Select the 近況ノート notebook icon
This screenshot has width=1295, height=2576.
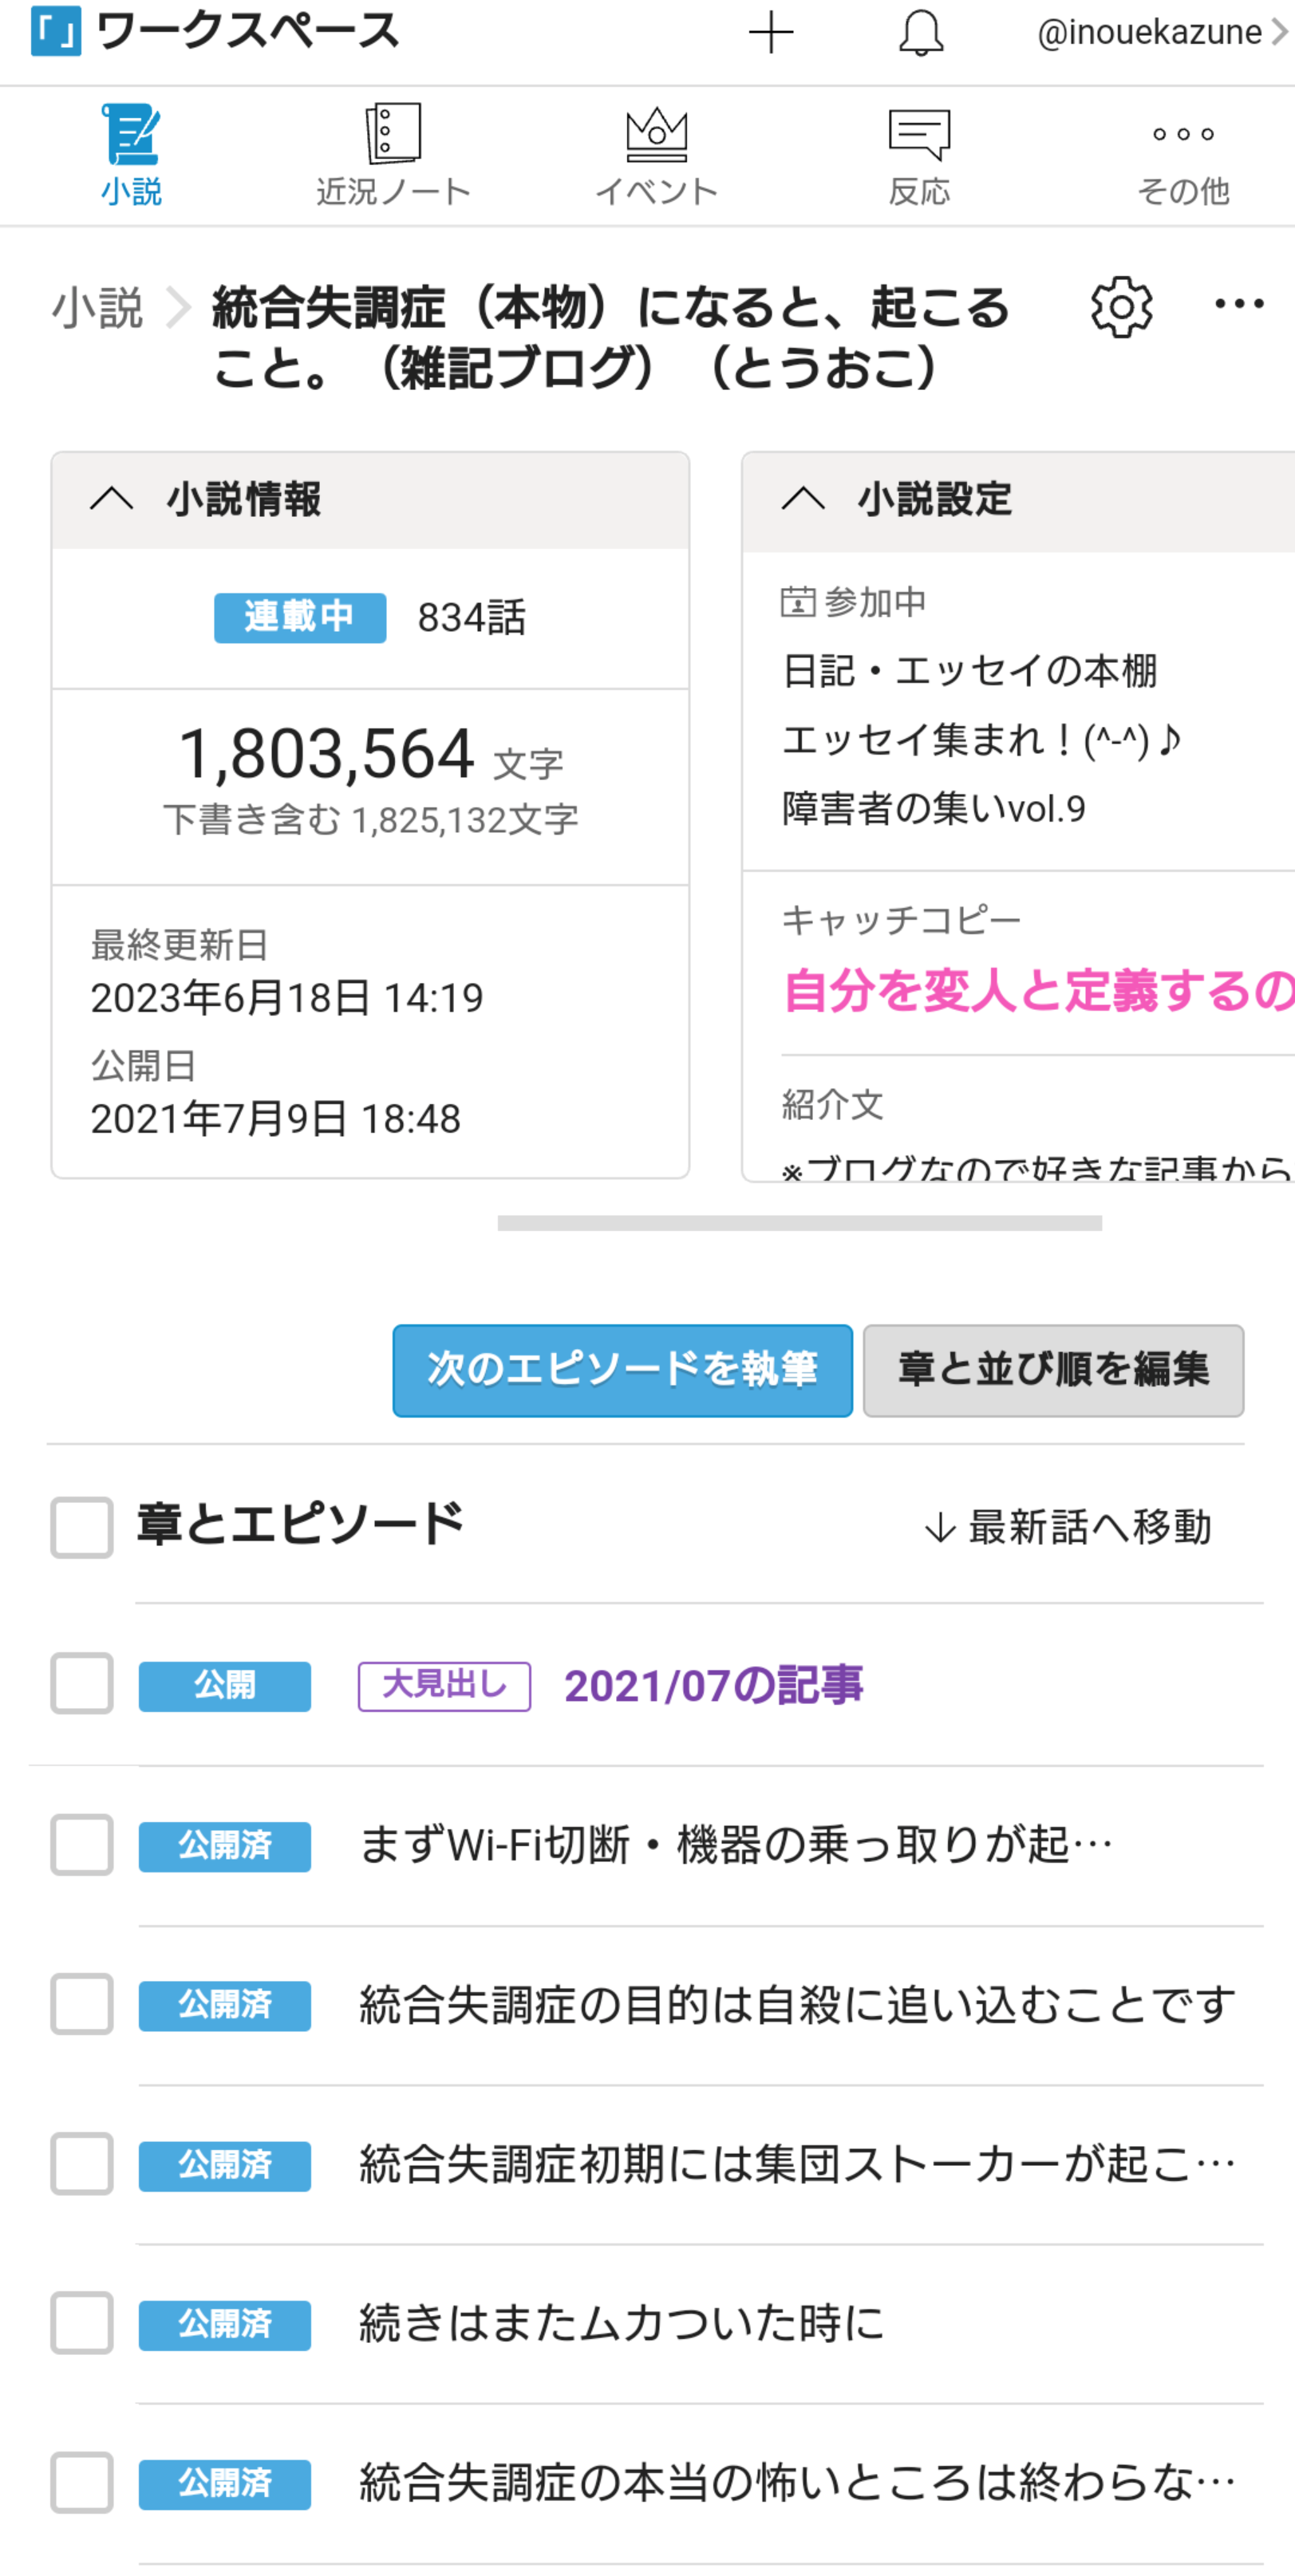(393, 134)
